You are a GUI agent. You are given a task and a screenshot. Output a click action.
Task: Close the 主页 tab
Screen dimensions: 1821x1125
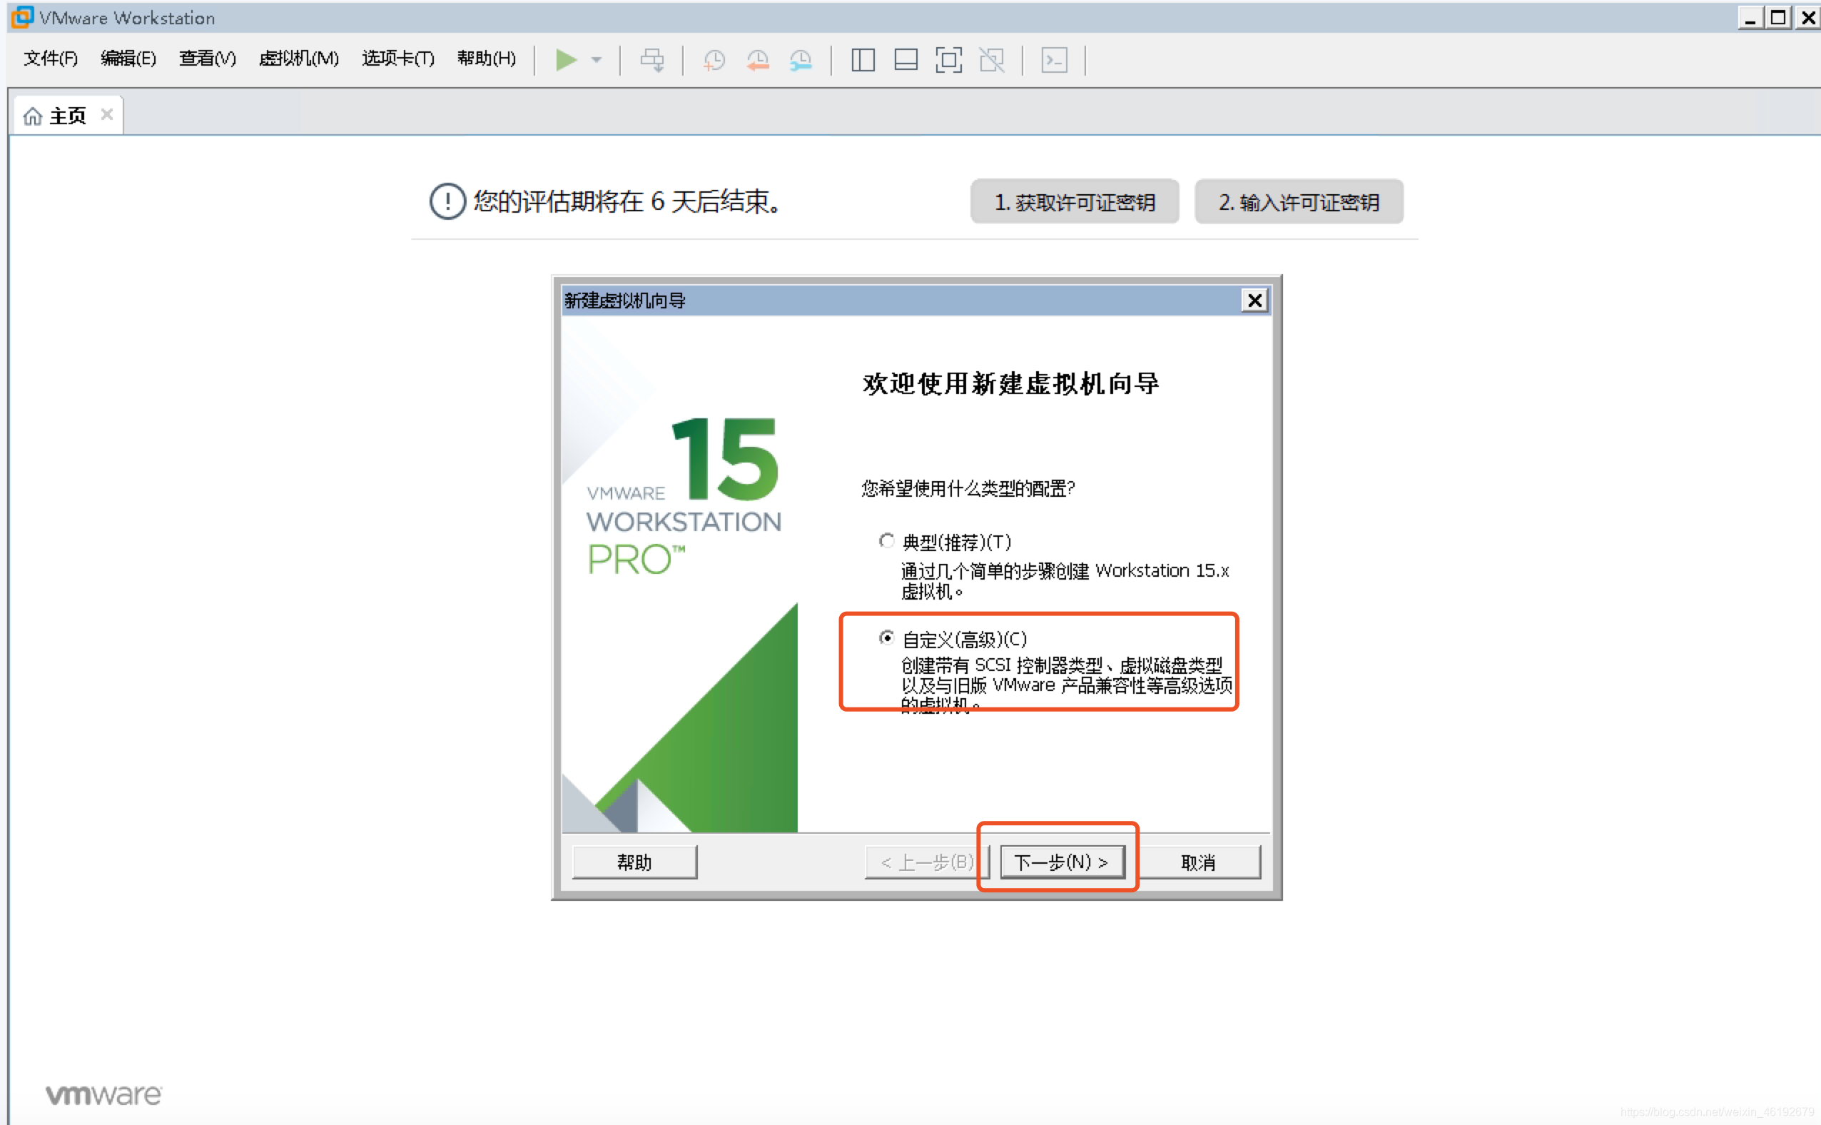pos(106,115)
